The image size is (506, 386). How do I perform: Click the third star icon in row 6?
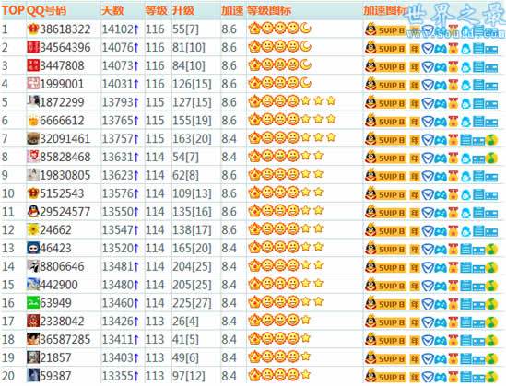(x=331, y=120)
